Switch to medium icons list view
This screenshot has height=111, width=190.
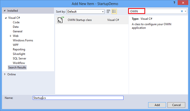pos(114,11)
